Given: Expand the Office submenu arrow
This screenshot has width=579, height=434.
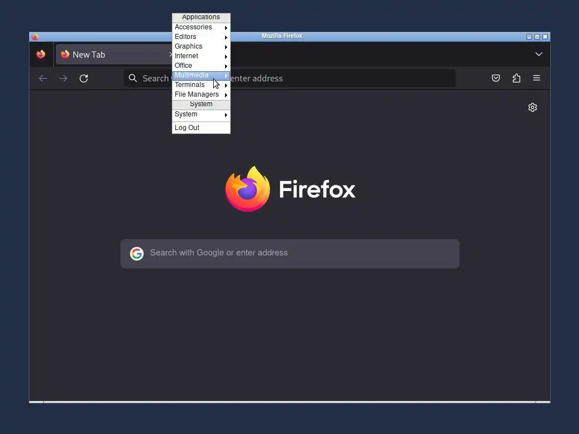Looking at the screenshot, I should coord(226,66).
